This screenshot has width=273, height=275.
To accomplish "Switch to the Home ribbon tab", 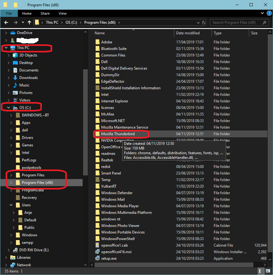I will [27, 13].
